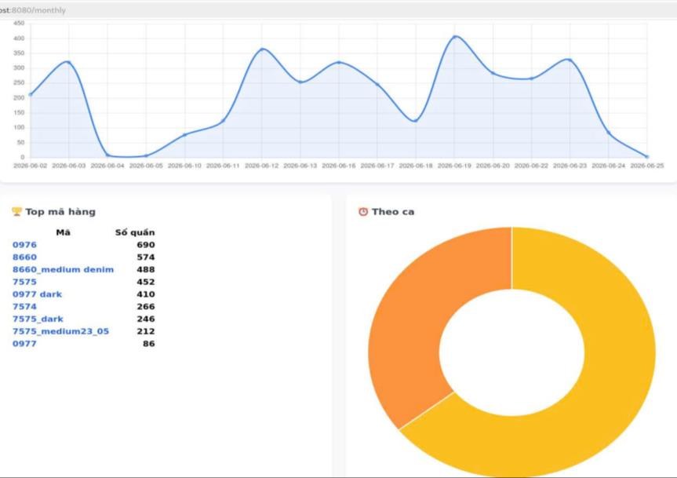Viewport: 677px width, 478px height.
Task: Select the chart data point for 2026-06-02
Action: coord(31,94)
